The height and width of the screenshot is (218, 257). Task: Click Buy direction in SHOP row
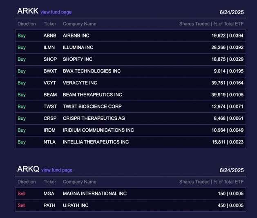[22, 59]
